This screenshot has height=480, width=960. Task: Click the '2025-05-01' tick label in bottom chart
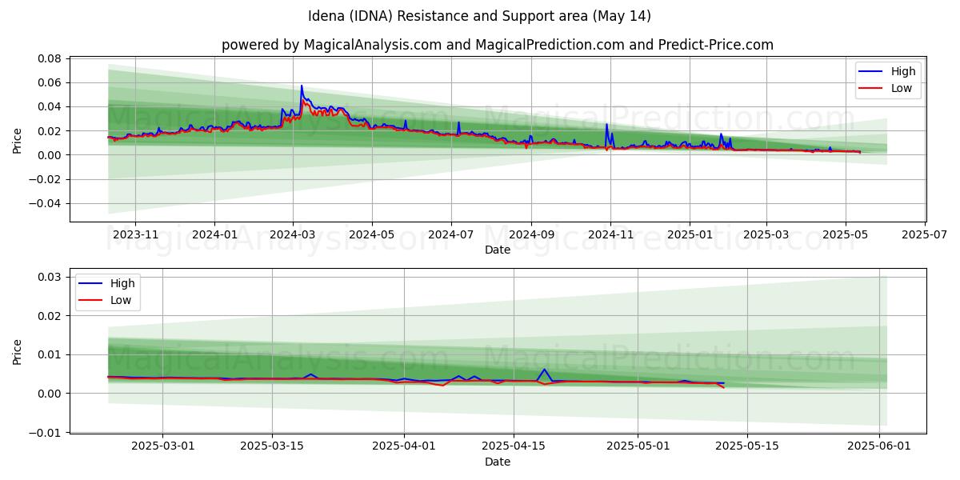[x=638, y=446]
